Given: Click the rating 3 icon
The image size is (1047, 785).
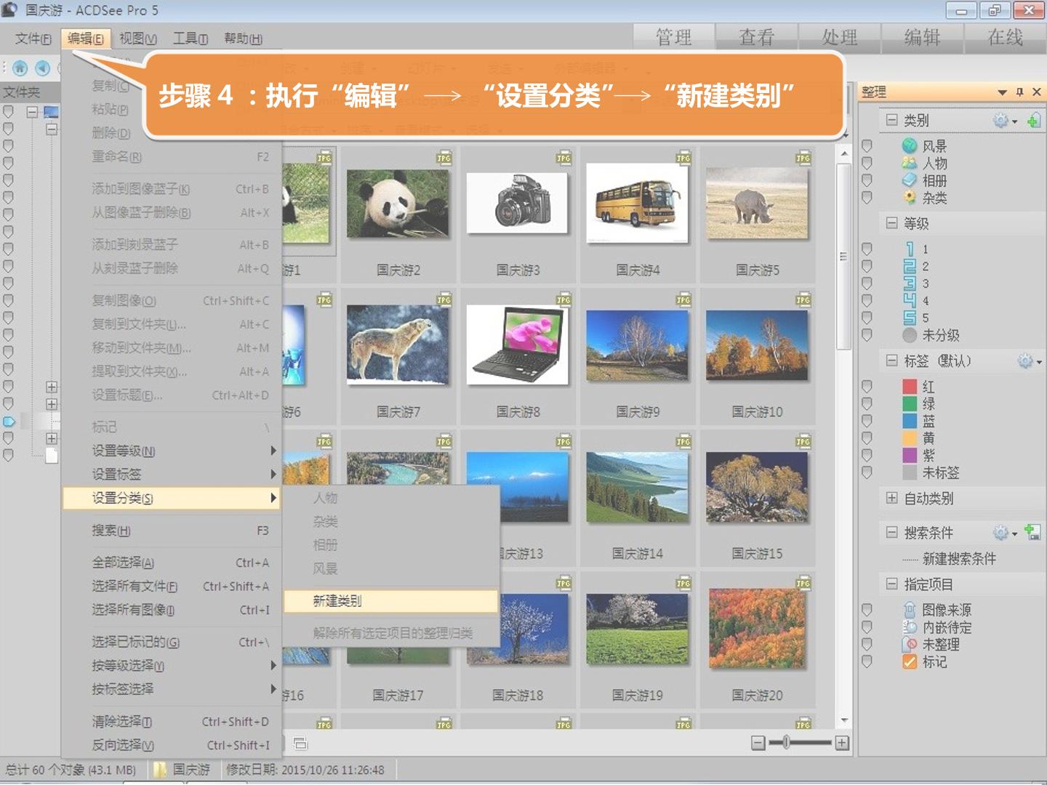Looking at the screenshot, I should coord(910,283).
